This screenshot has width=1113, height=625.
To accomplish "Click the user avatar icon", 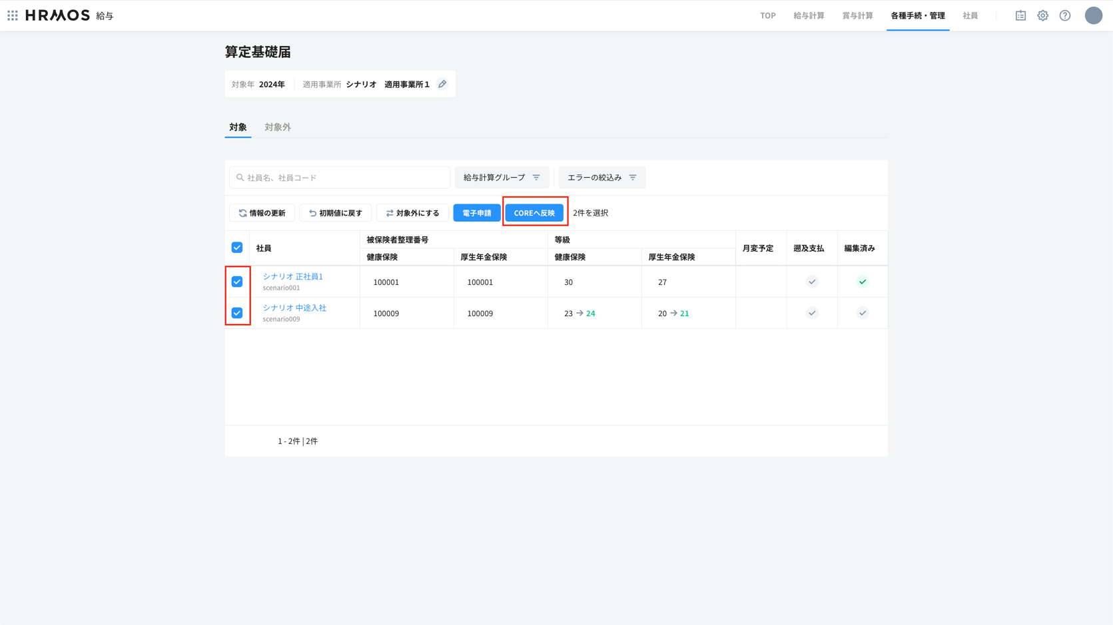I will [x=1093, y=15].
